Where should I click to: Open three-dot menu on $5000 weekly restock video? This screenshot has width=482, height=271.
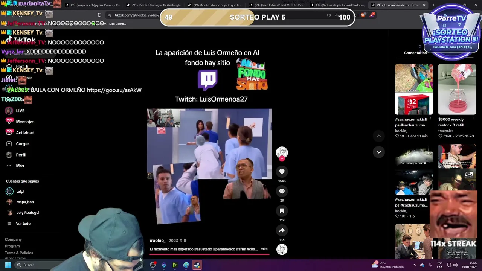[x=474, y=119]
